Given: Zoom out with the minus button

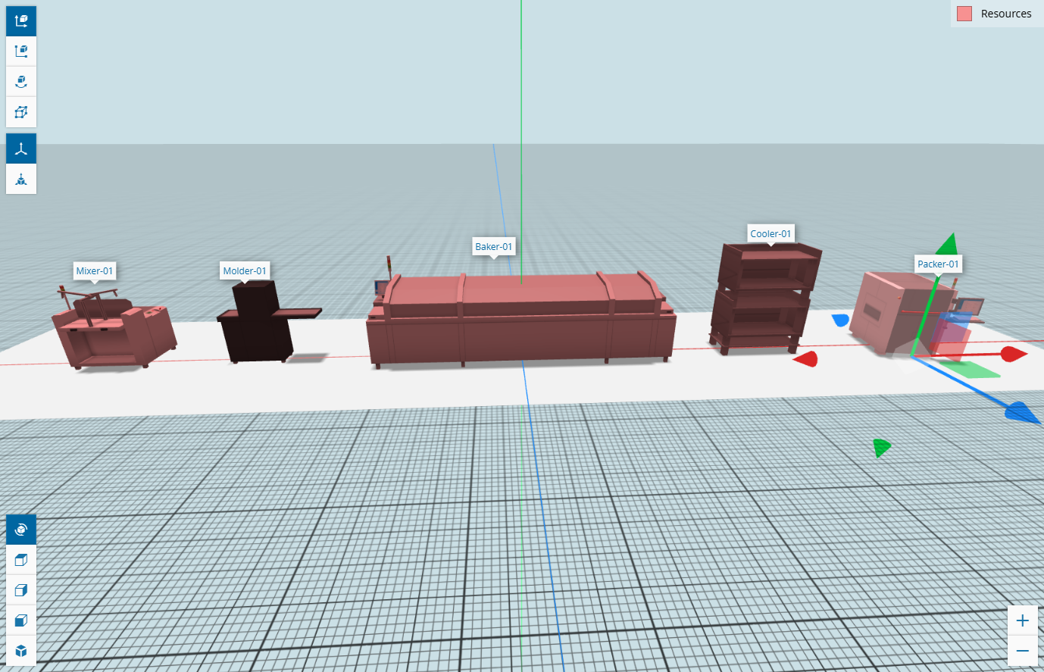Looking at the screenshot, I should pos(1023,651).
